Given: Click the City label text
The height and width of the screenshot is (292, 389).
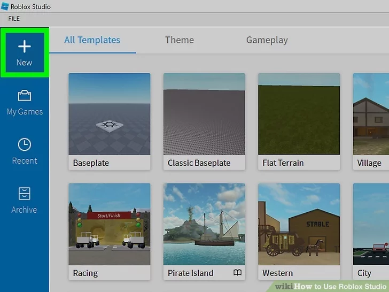Looking at the screenshot, I should tap(364, 273).
